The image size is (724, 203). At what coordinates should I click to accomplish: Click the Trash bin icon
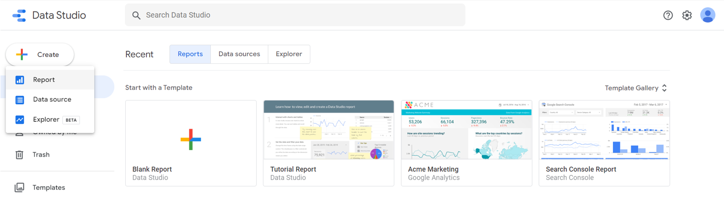click(19, 155)
